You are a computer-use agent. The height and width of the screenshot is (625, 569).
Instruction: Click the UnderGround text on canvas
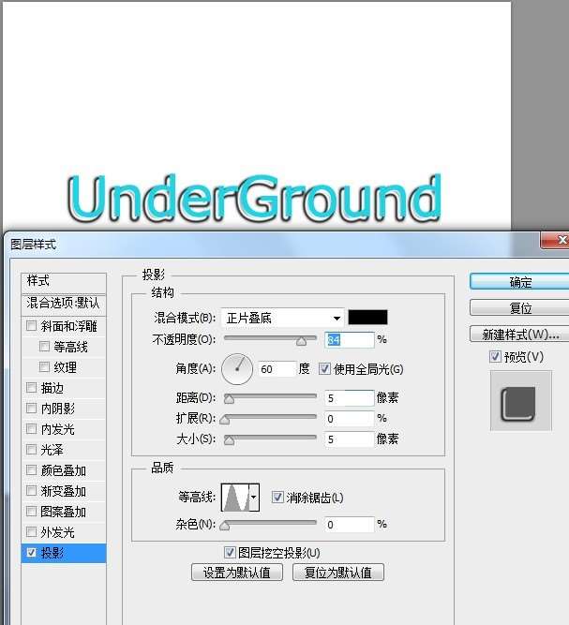pyautogui.click(x=254, y=199)
